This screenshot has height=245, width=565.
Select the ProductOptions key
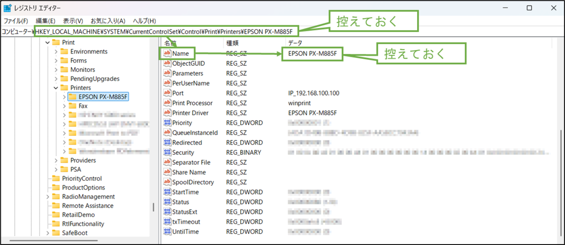[84, 188]
